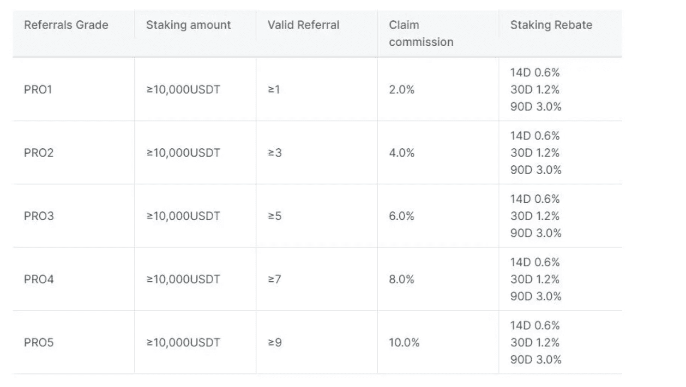Viewport: 686px width, 387px height.
Task: Click the 2.0% claim commission value
Action: pos(402,90)
